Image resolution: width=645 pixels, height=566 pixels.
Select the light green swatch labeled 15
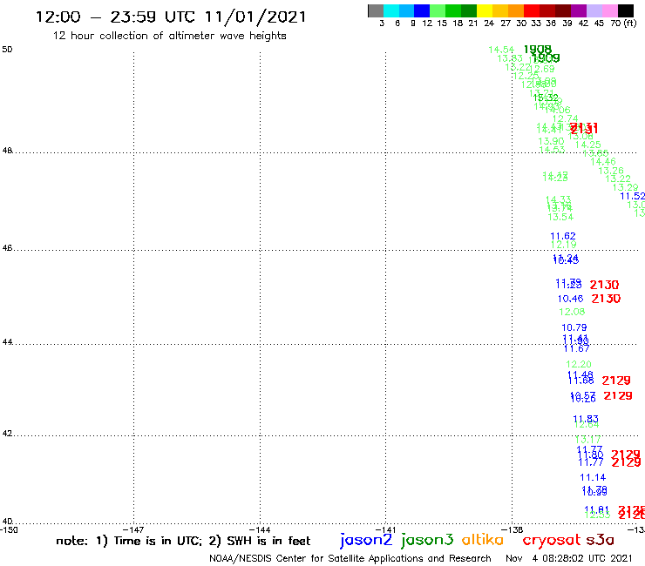pyautogui.click(x=438, y=10)
